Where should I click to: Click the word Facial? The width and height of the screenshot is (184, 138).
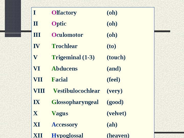coord(60,80)
